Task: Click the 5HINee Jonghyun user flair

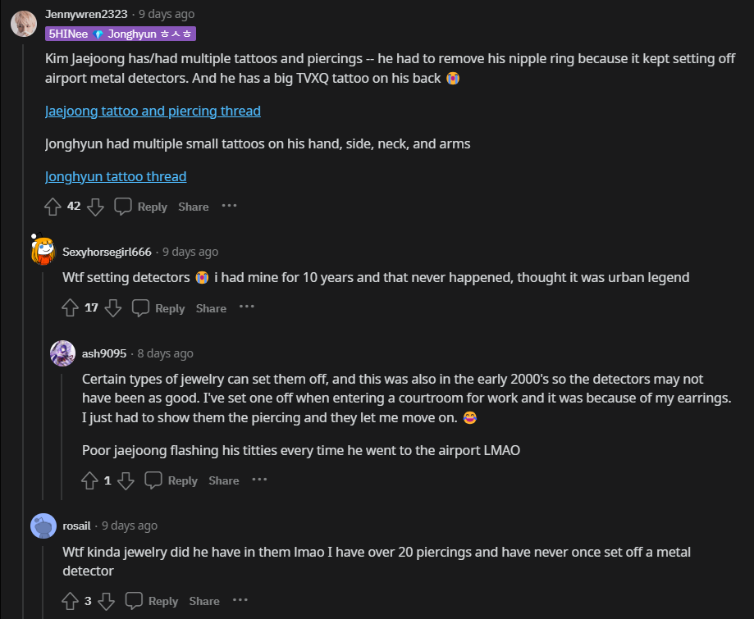Action: click(x=121, y=34)
